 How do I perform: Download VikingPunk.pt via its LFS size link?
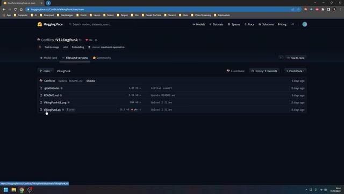(130, 109)
